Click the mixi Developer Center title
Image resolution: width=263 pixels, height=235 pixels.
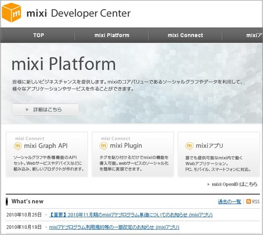coord(78,13)
